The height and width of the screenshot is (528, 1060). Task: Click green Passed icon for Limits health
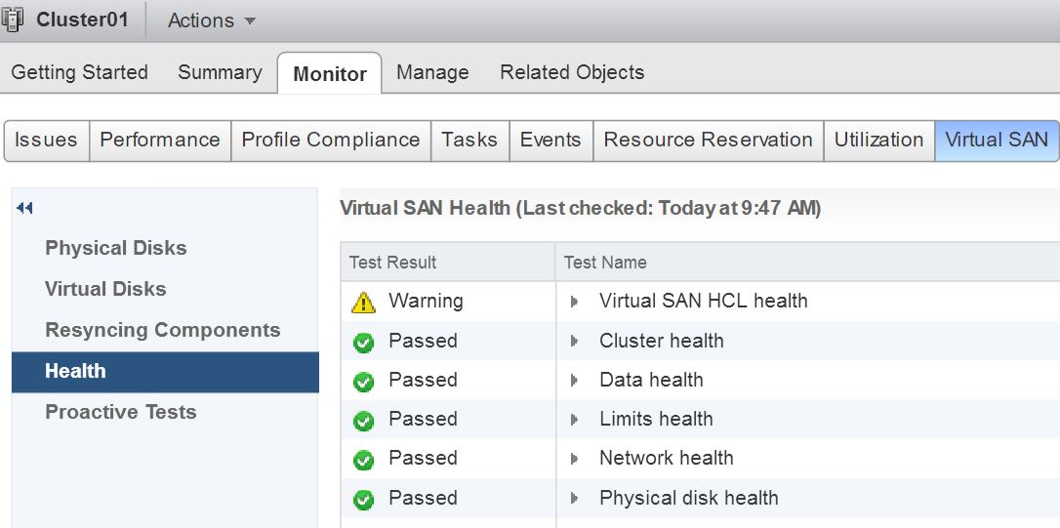pos(364,422)
